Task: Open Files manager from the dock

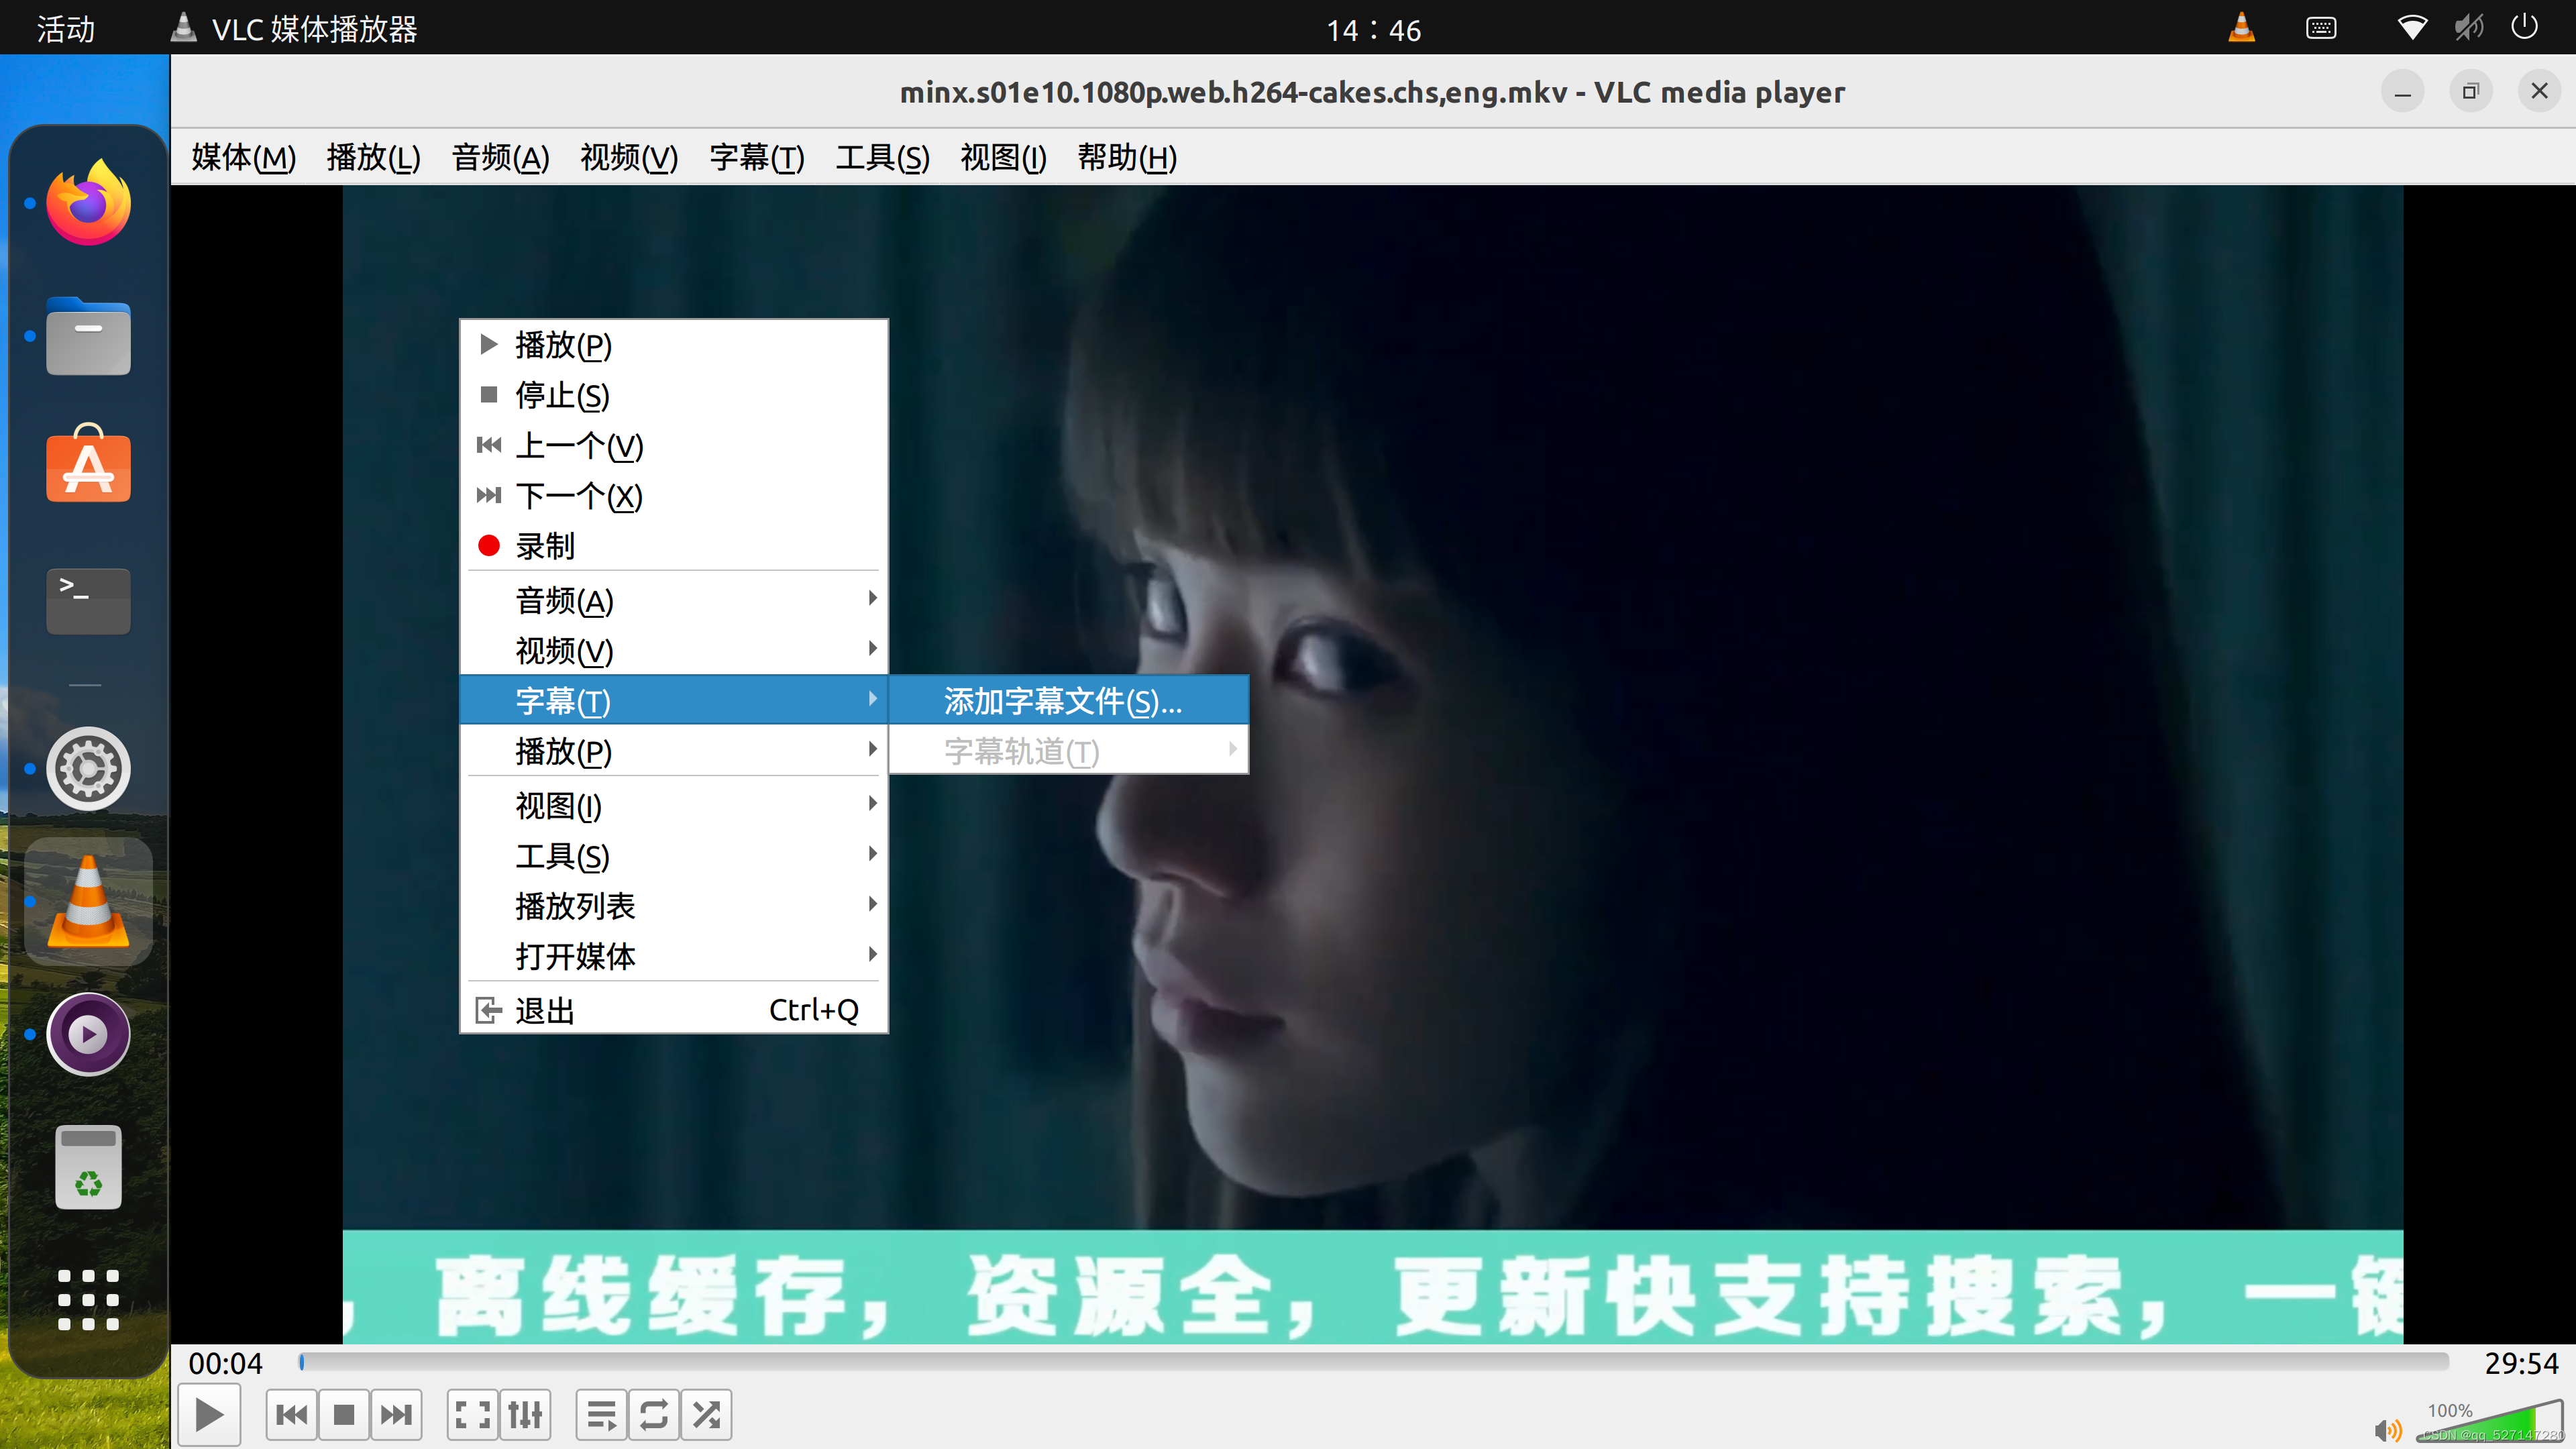Action: [88, 336]
